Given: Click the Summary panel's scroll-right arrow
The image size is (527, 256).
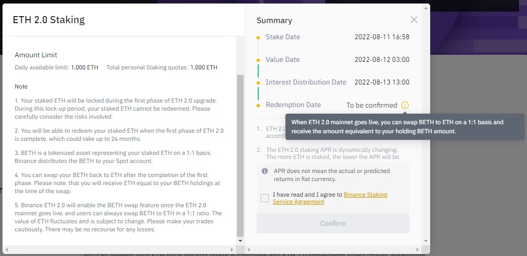Looking at the screenshot, I should pos(418,249).
